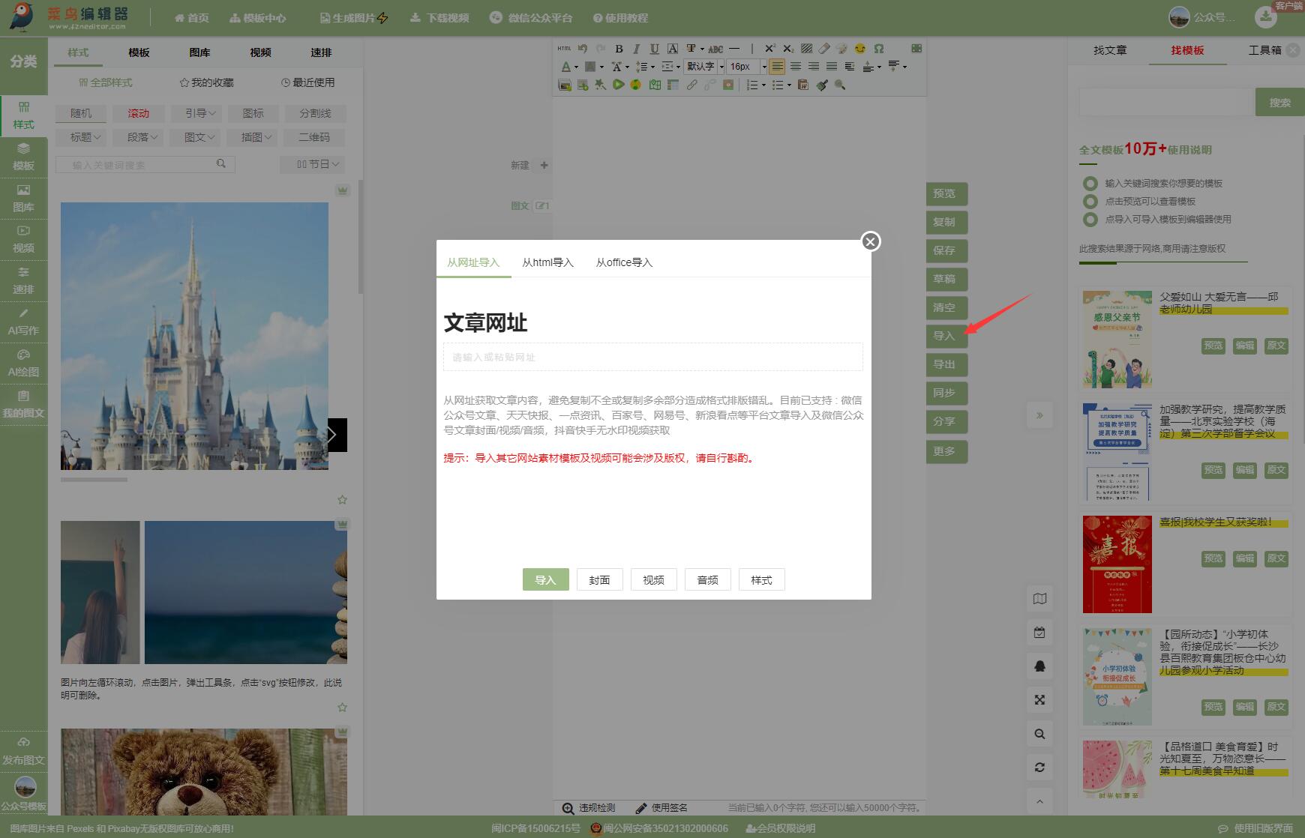Screen dimensions: 1305x838
Task: Insert video with green play icon
Action: pos(618,85)
